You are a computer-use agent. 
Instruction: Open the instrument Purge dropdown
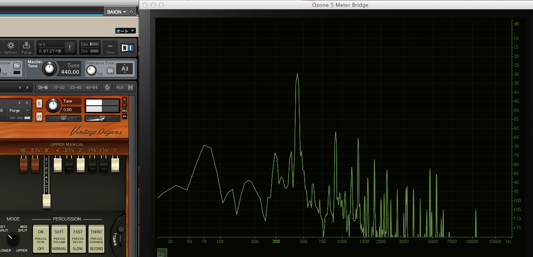pos(20,111)
